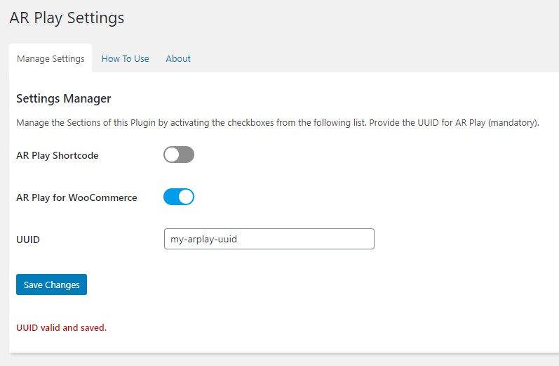Viewport: 559px width, 366px height.
Task: Click the UUID field label
Action: (28, 240)
